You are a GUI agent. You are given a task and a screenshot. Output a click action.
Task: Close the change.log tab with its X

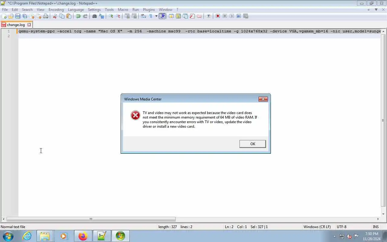[29, 25]
